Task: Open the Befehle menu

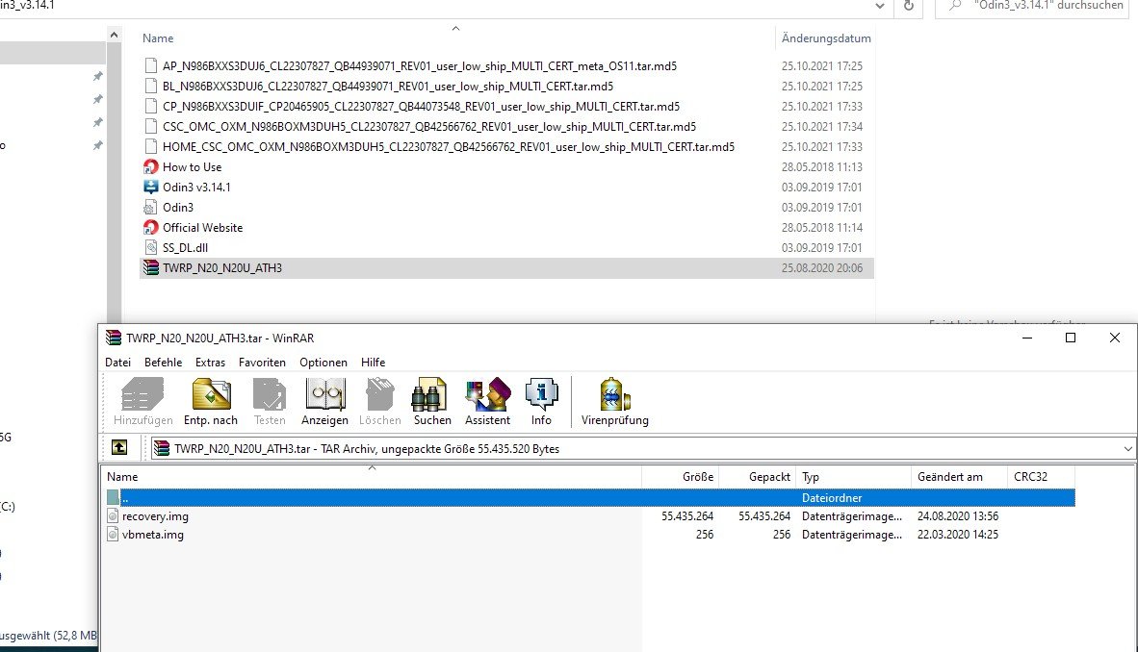Action: click(x=164, y=363)
